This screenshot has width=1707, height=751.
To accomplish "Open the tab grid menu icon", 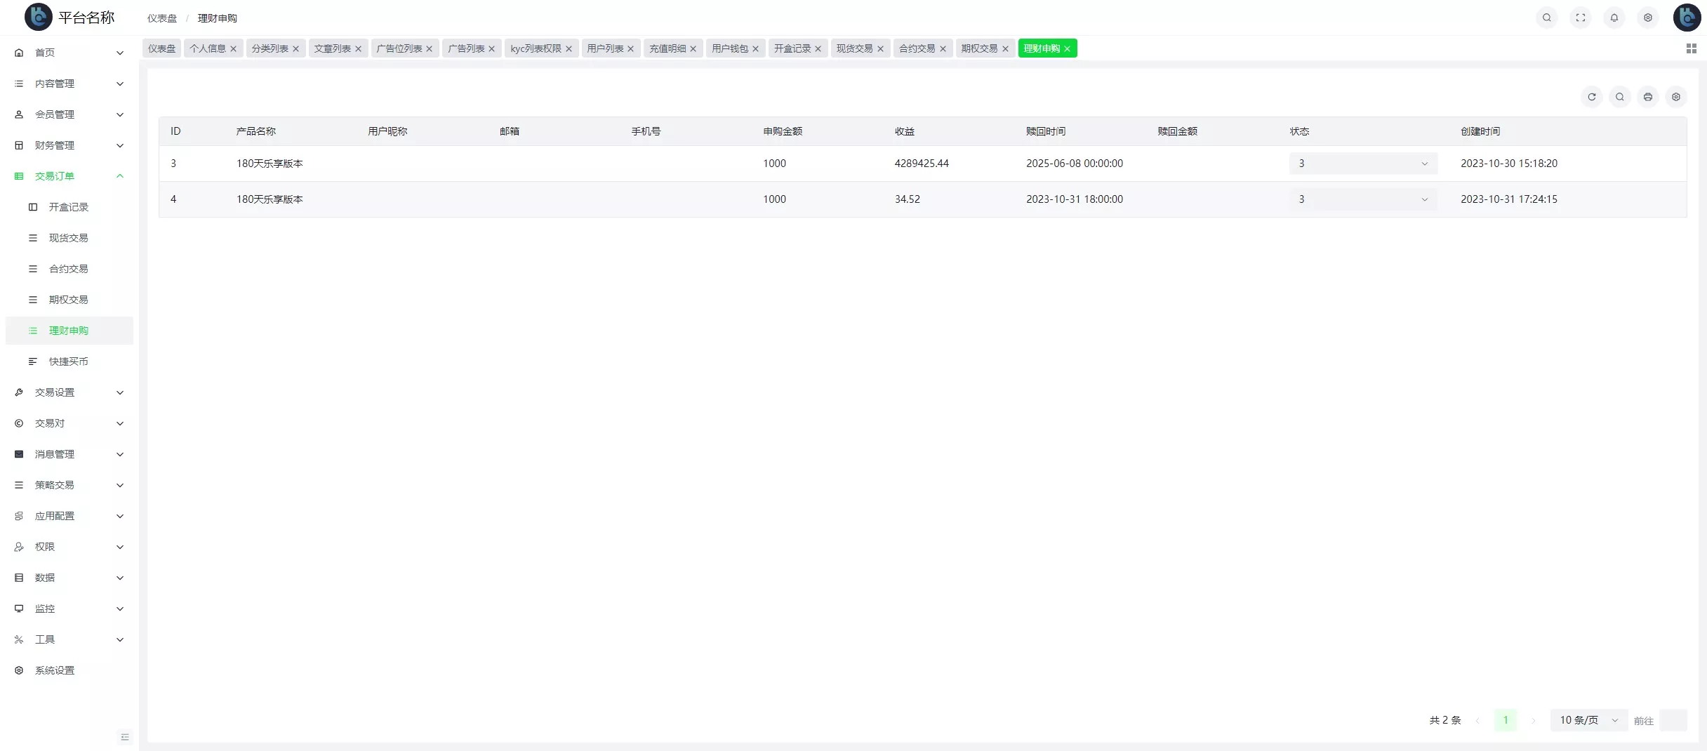I will pyautogui.click(x=1691, y=48).
